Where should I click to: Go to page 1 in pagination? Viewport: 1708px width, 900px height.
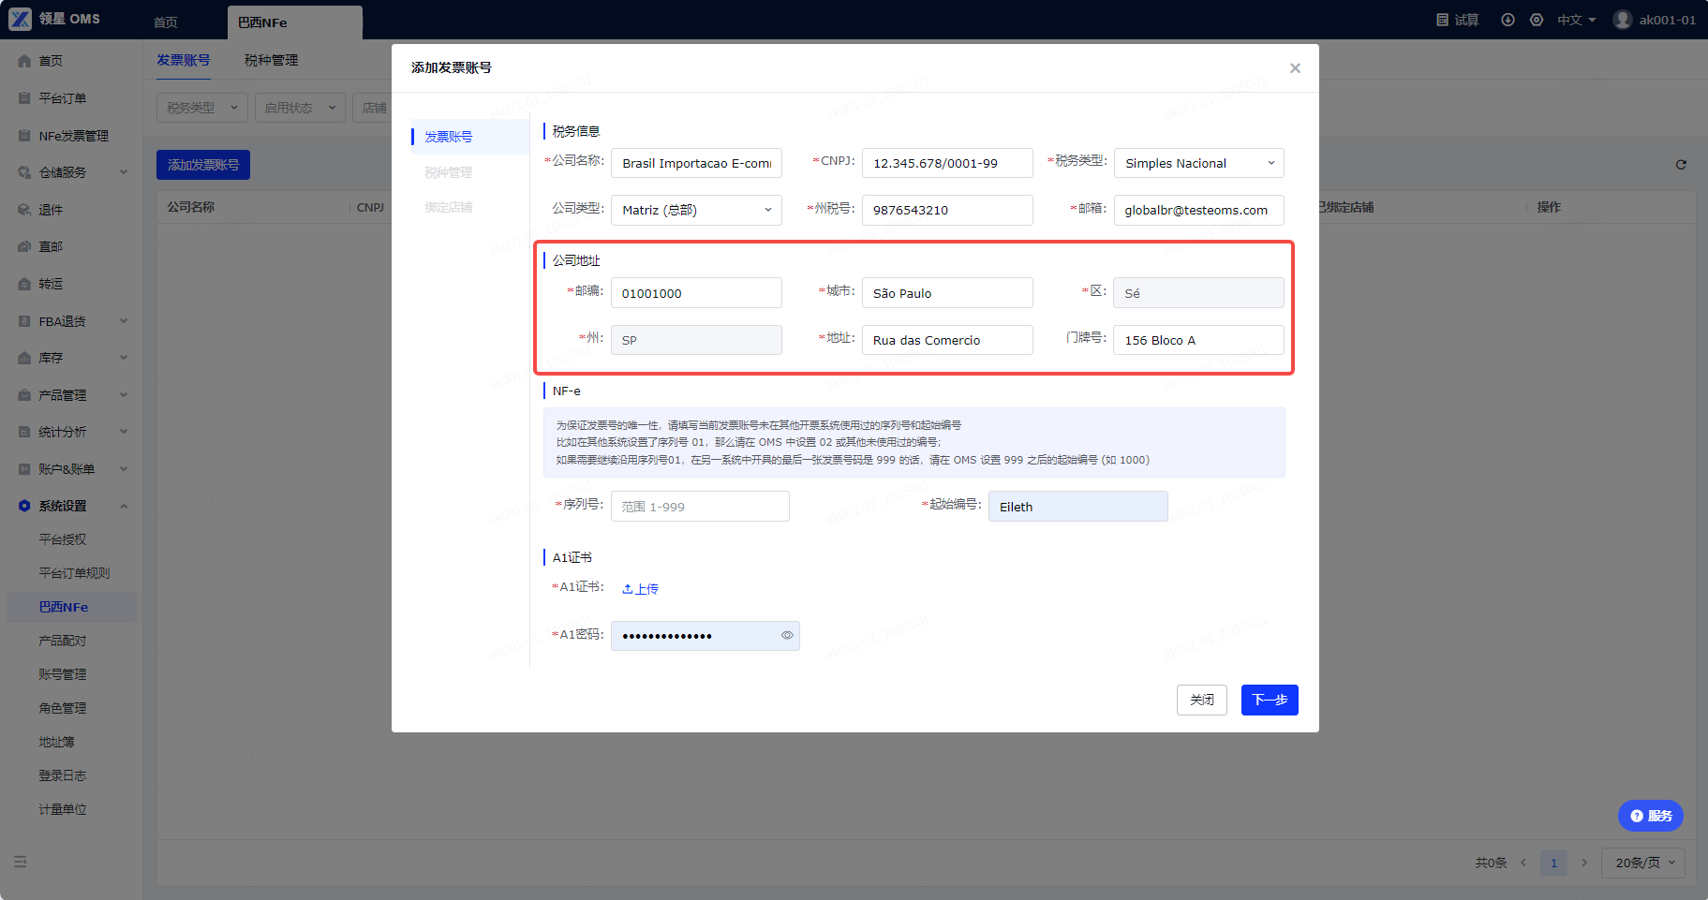(x=1553, y=863)
